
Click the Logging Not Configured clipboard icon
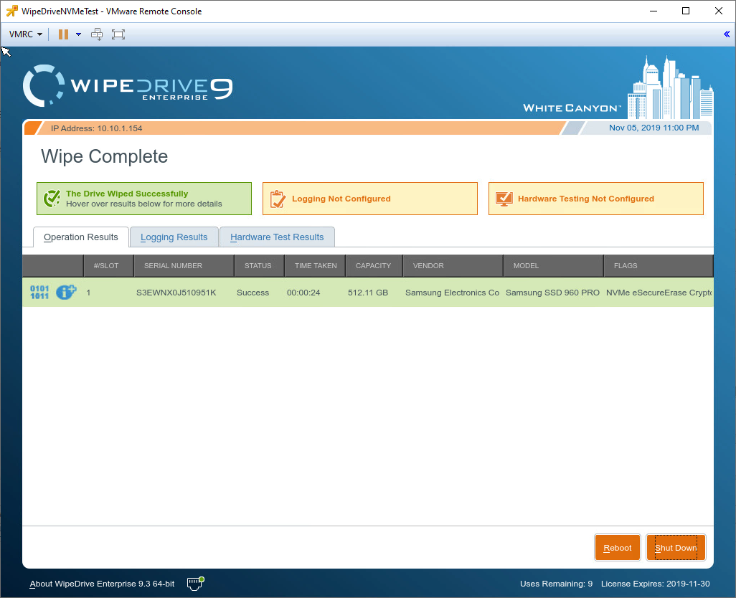tap(278, 199)
